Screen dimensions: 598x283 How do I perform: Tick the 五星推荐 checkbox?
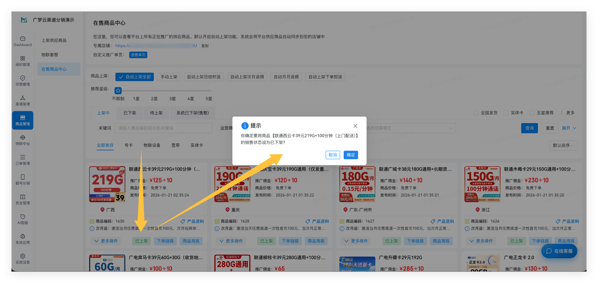point(532,113)
